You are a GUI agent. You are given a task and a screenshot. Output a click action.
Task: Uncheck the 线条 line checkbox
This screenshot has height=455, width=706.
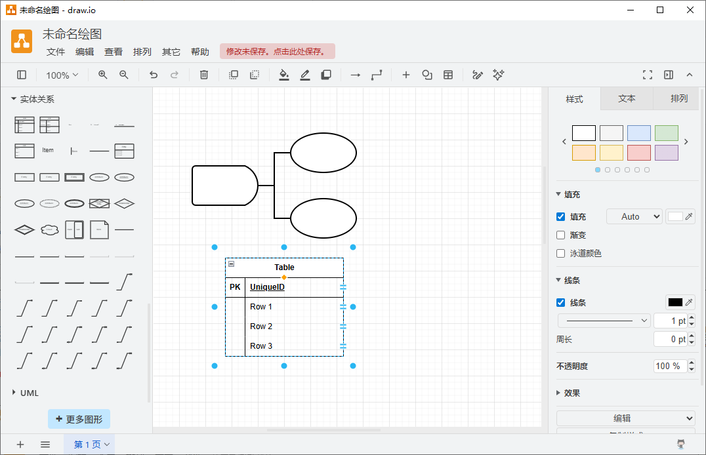[560, 302]
